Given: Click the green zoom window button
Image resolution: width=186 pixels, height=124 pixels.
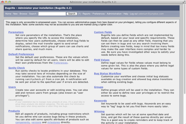Looking at the screenshot, I should pyautogui.click(x=10, y=2).
